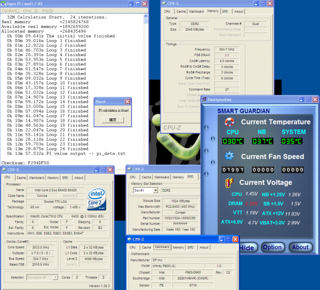This screenshot has width=320, height=290.
Task: Click the Model Infinity P965(-S) field
Action: (x=178, y=266)
